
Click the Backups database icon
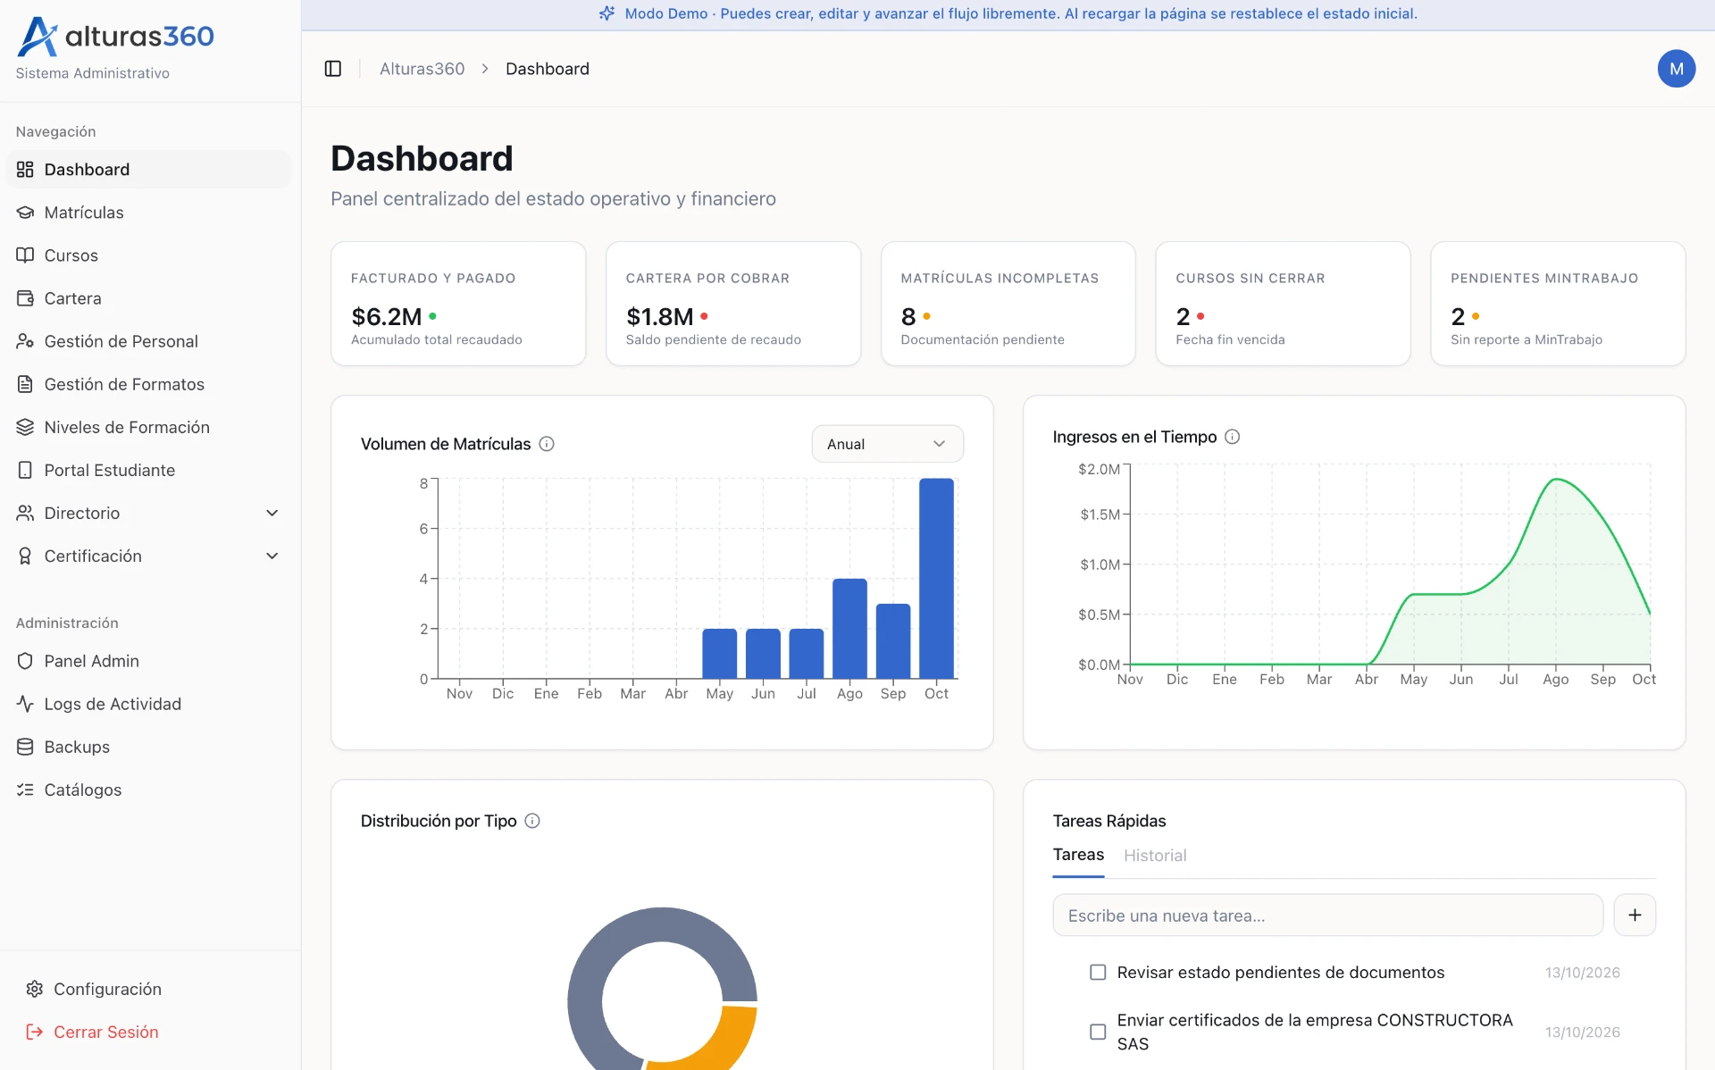tap(25, 747)
